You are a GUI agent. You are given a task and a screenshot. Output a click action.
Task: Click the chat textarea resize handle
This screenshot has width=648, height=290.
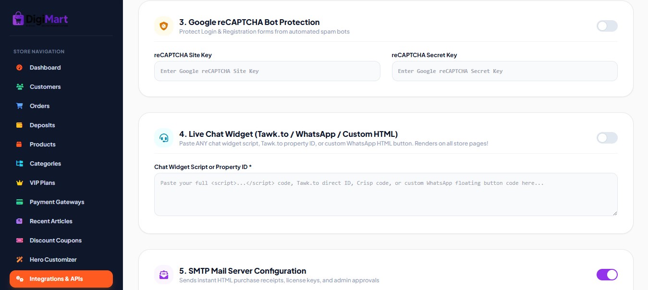[x=614, y=213]
